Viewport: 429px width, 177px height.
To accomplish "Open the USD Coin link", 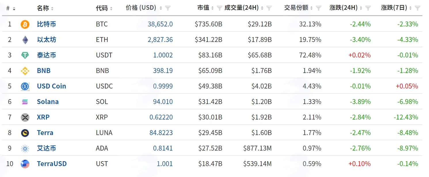I will click(x=52, y=86).
